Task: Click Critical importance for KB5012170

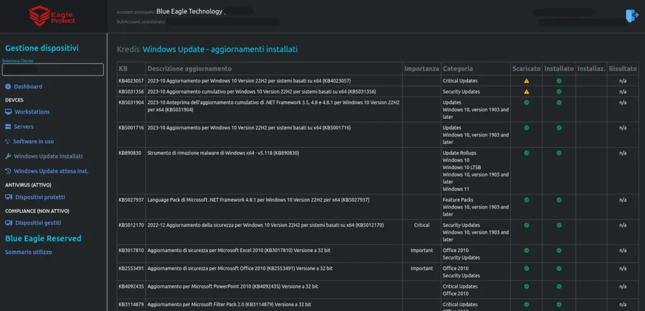Action: [421, 225]
